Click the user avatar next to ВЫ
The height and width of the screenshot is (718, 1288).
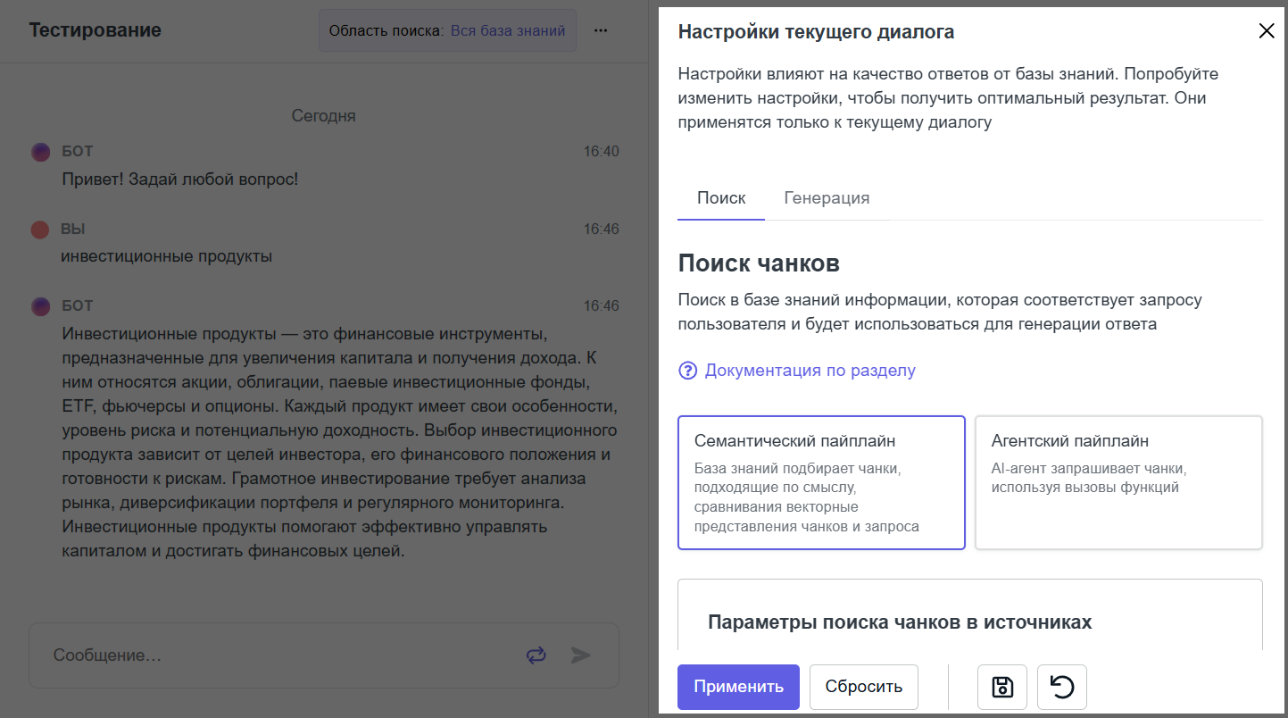pos(40,230)
